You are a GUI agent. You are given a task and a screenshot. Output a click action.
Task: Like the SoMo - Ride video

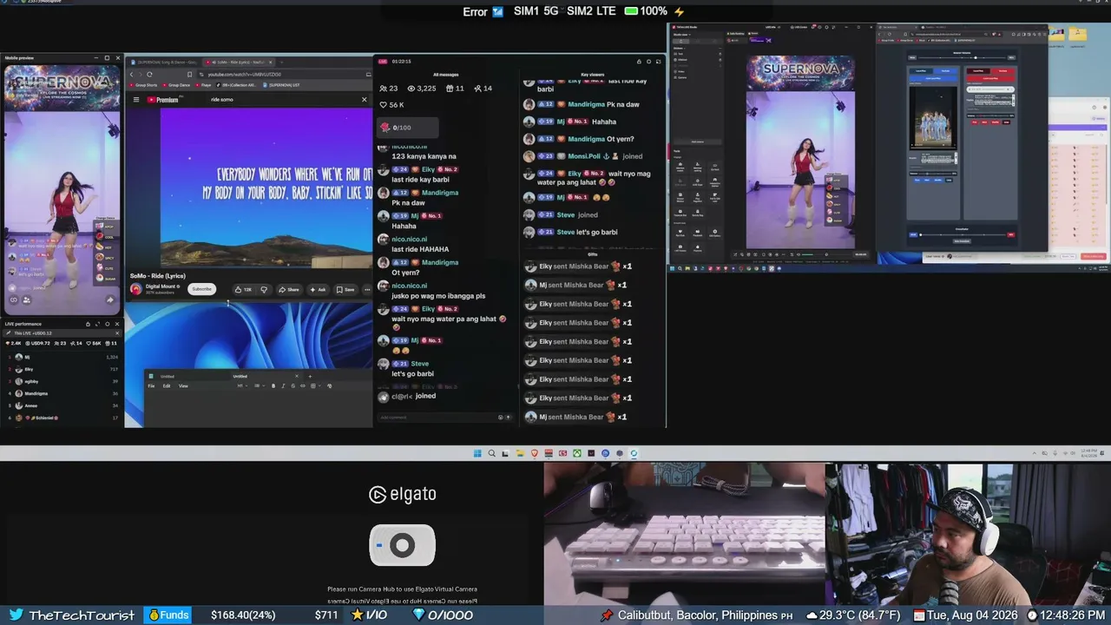pos(242,289)
